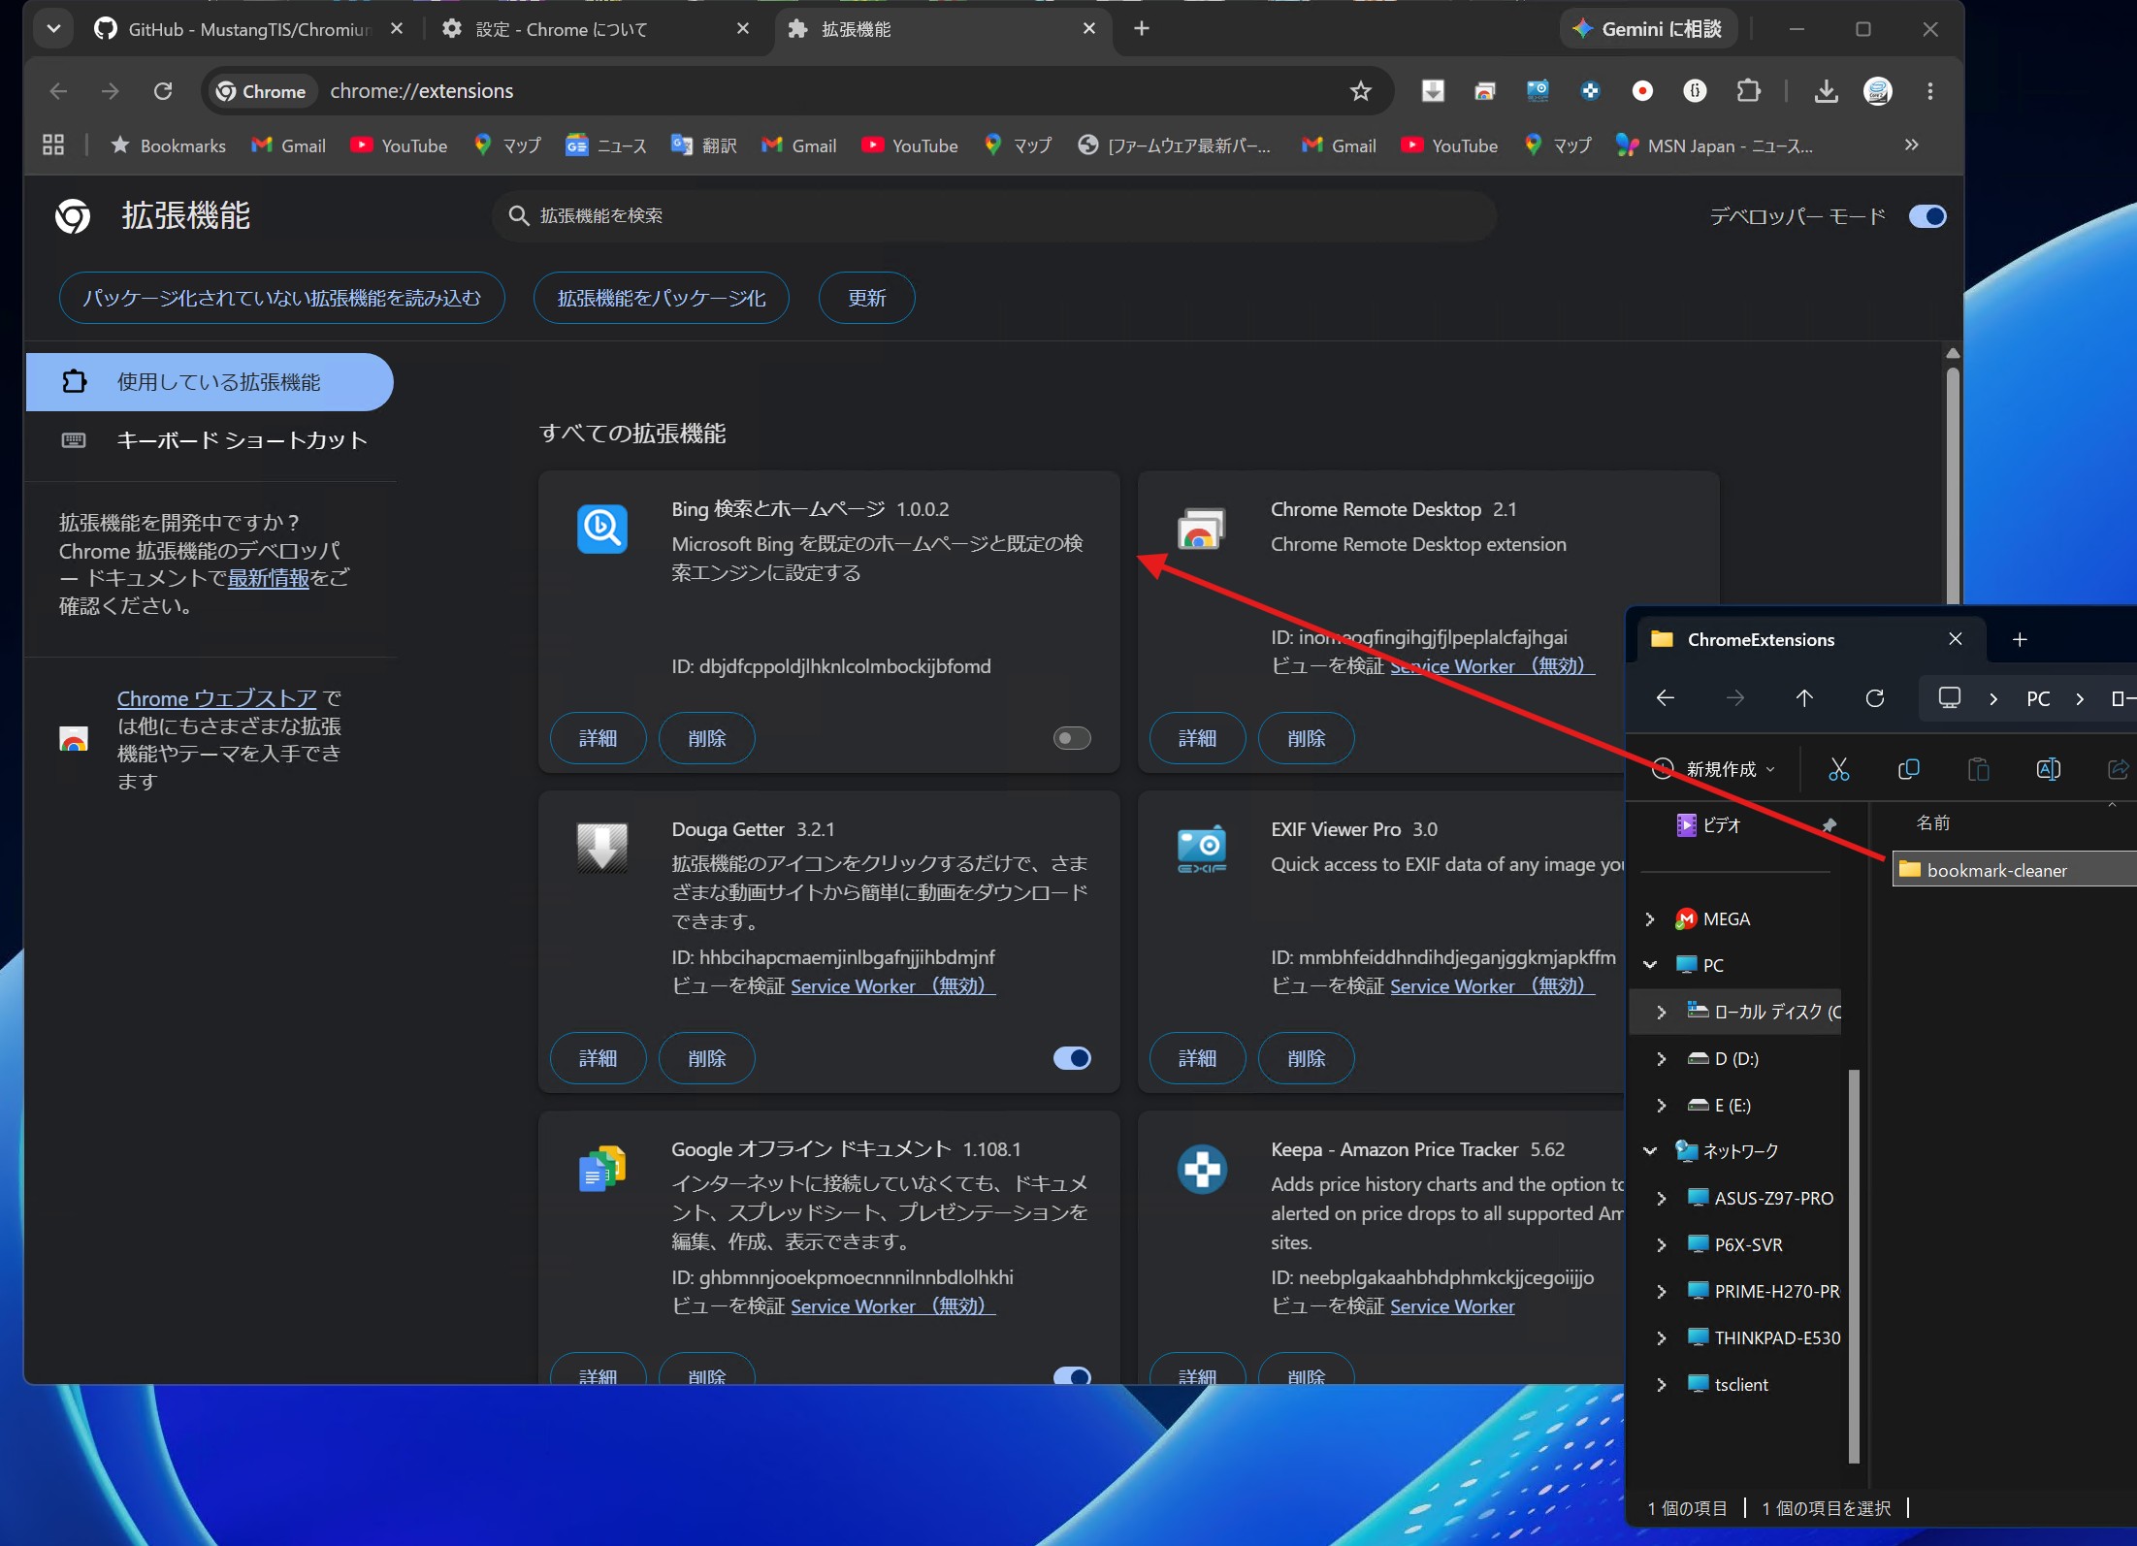Open the EXIF Viewer Pro toolbar icon
Image resolution: width=2137 pixels, height=1546 pixels.
click(x=1538, y=91)
